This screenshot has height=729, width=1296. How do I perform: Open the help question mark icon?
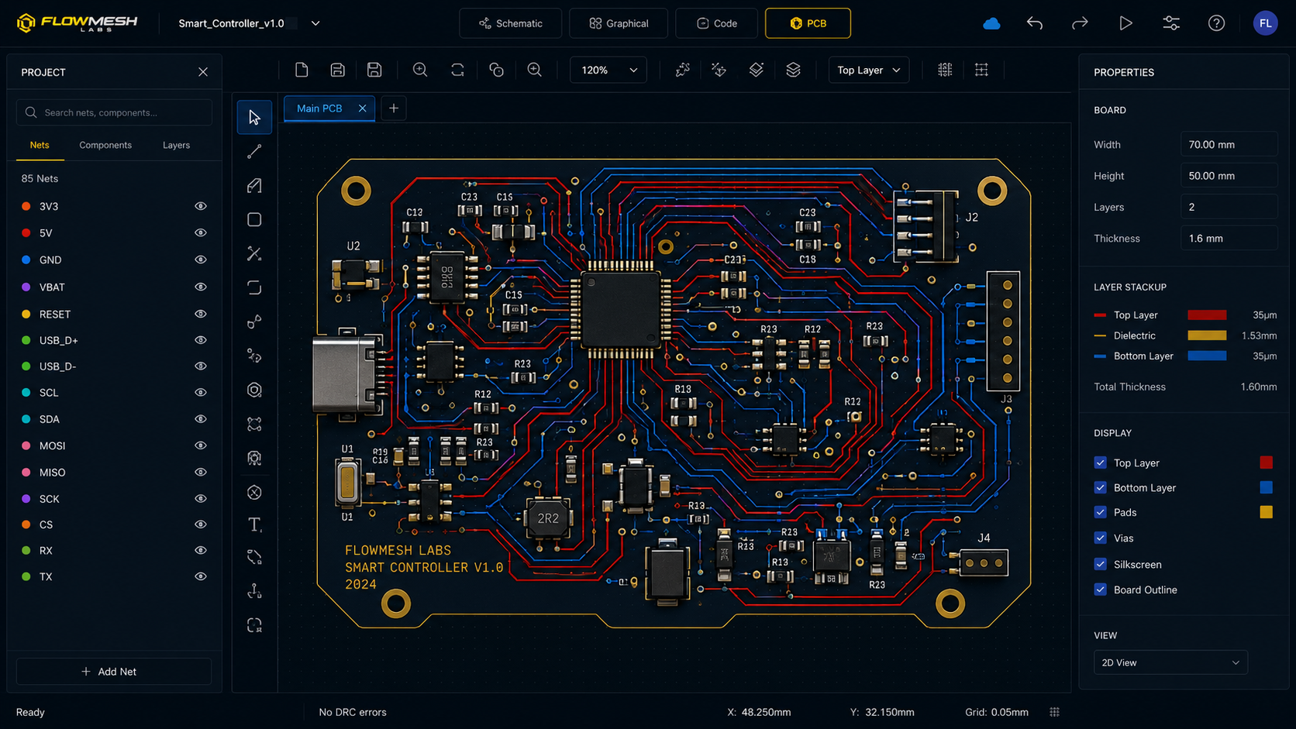(x=1217, y=23)
